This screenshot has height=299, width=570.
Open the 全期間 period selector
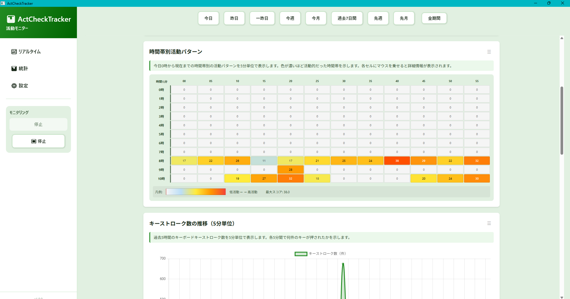coord(434,18)
